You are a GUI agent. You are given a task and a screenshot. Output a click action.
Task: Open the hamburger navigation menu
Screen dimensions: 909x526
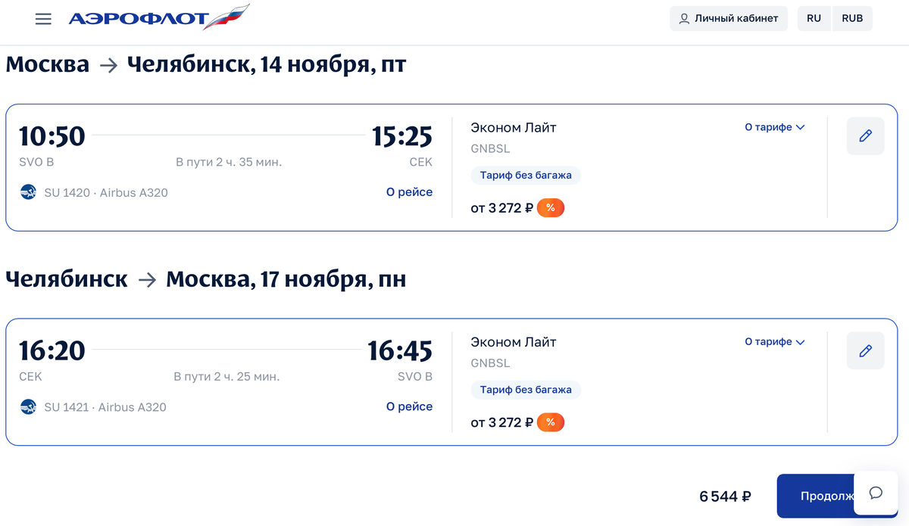click(x=43, y=18)
